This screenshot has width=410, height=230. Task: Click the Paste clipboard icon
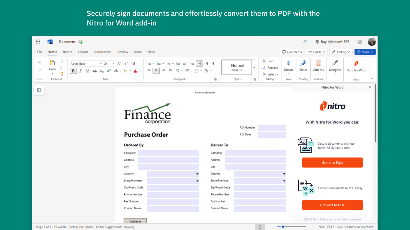[x=53, y=63]
